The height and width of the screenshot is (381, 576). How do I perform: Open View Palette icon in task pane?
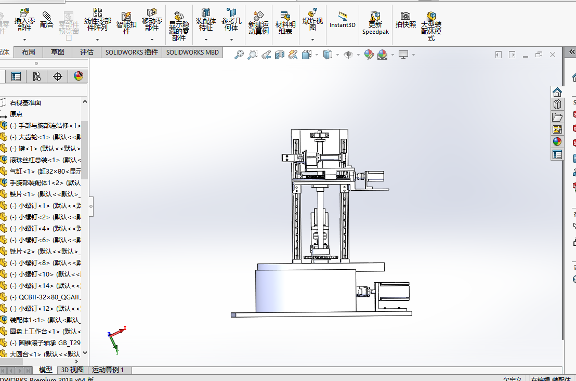(x=557, y=129)
